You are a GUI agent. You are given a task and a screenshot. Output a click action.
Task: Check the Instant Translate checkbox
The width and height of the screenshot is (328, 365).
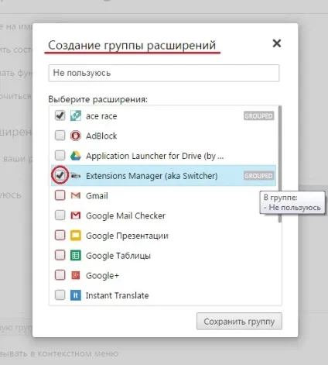click(x=60, y=294)
